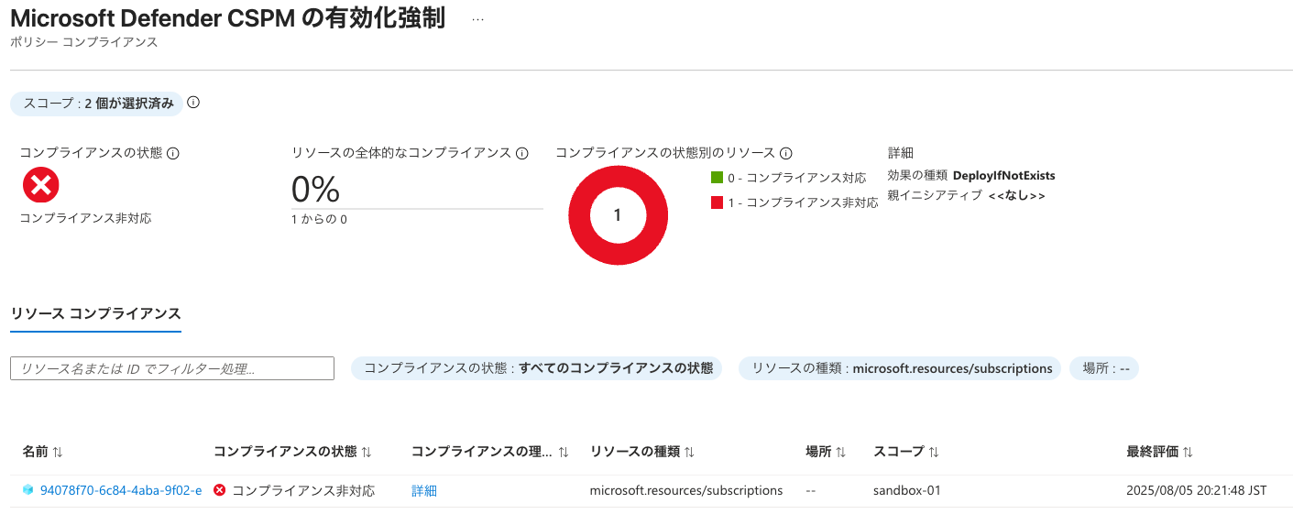
Task: Click the -- value in the 場所 cell
Action: [811, 490]
